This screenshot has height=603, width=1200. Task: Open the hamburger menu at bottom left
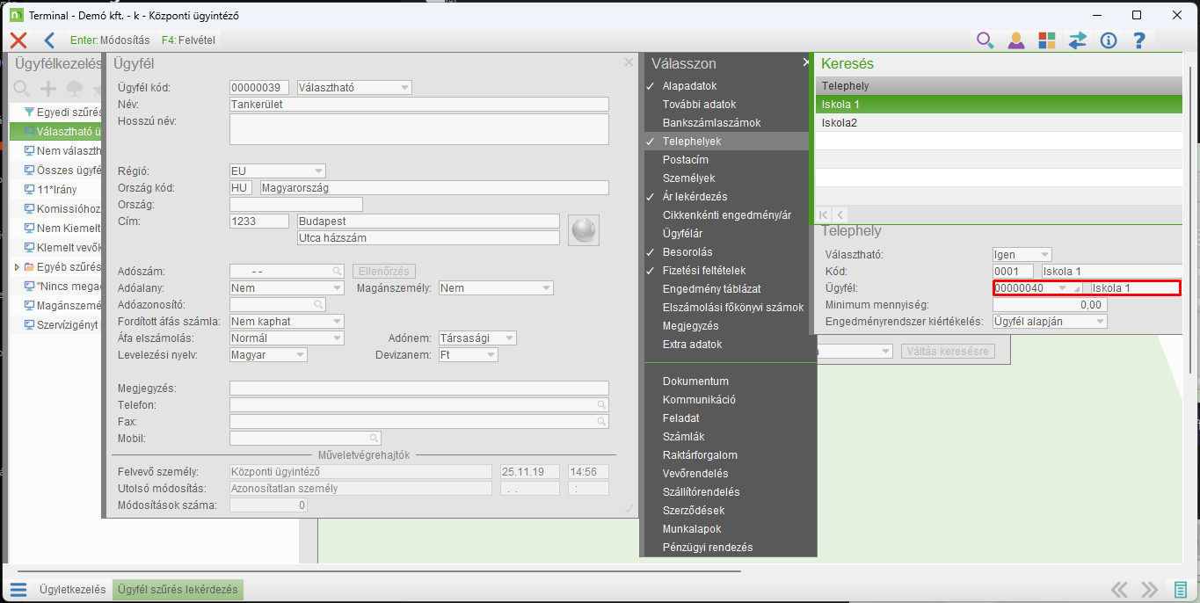click(18, 589)
